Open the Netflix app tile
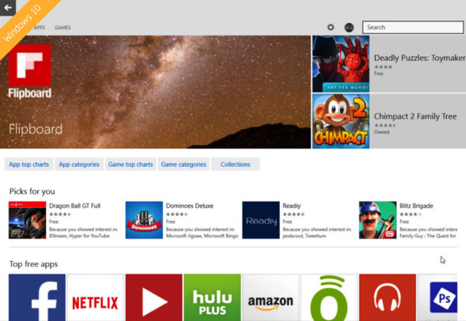466x321 pixels. point(96,297)
